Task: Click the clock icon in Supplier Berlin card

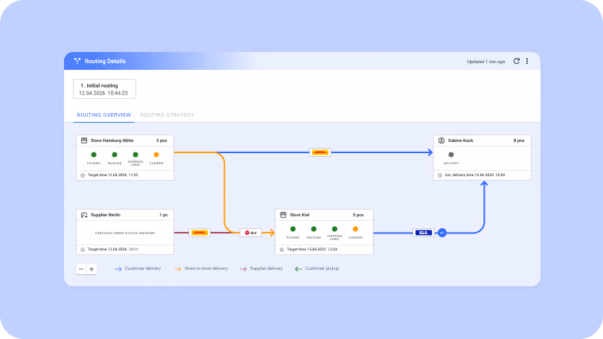Action: (x=83, y=250)
